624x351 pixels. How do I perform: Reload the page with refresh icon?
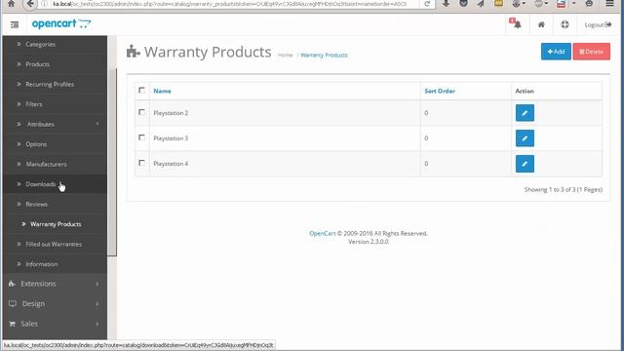(x=427, y=4)
